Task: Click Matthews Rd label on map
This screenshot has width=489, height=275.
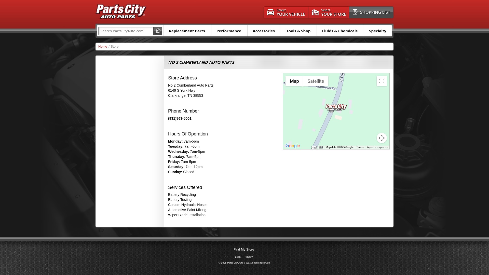Action: (x=326, y=88)
